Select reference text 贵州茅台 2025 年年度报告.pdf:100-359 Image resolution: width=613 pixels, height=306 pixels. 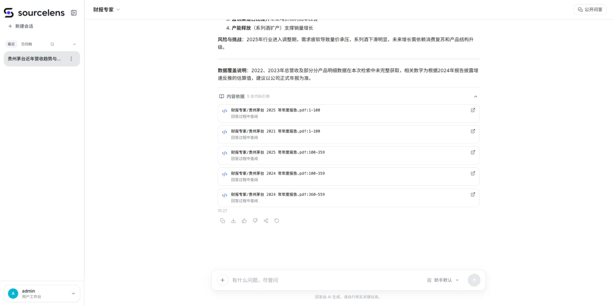pos(278,152)
